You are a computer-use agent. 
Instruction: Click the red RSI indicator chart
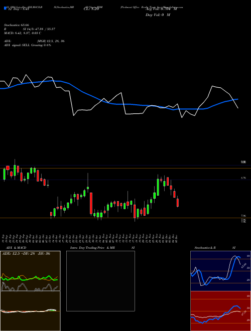220,311
